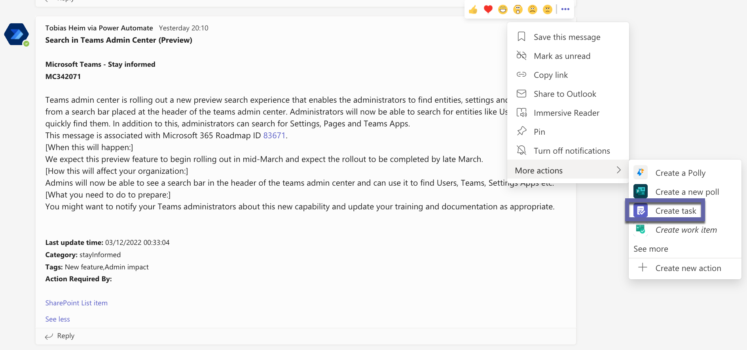Viewport: 747px width, 350px height.
Task: React with red heart emoji
Action: (x=488, y=9)
